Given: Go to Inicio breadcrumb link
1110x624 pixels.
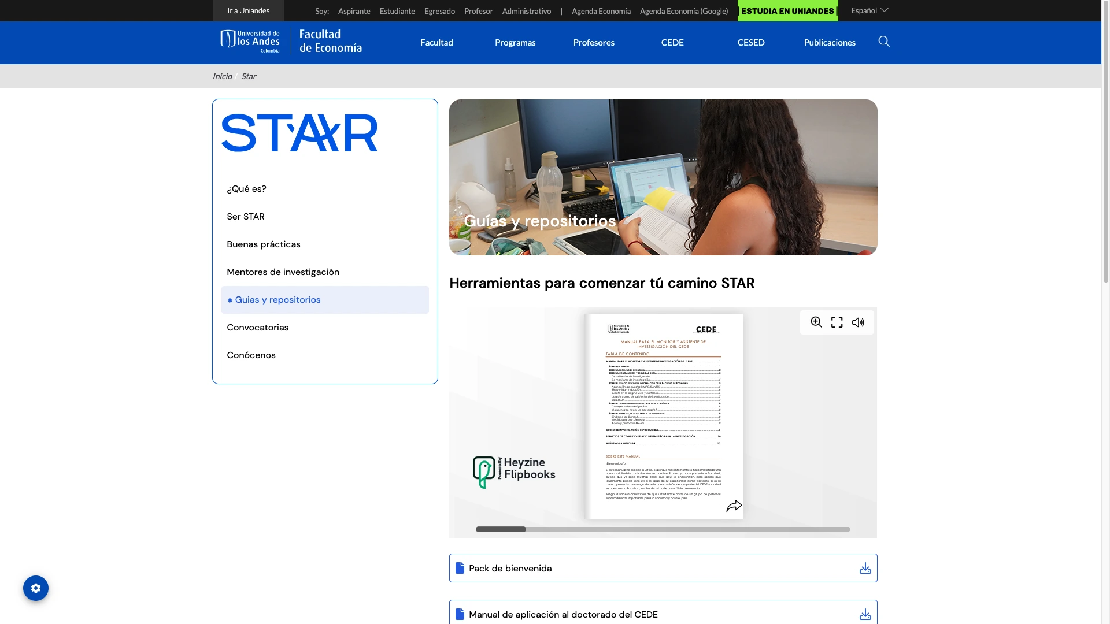Looking at the screenshot, I should tap(222, 76).
